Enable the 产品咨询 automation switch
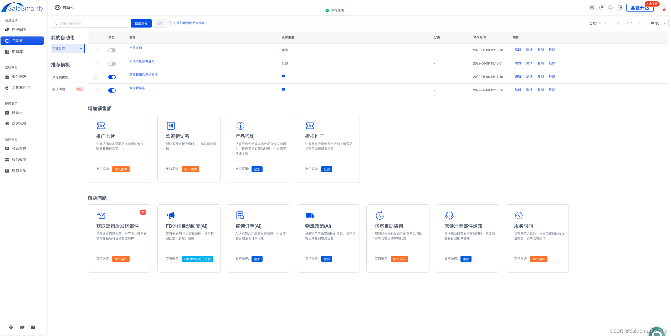The image size is (671, 336). pos(112,50)
